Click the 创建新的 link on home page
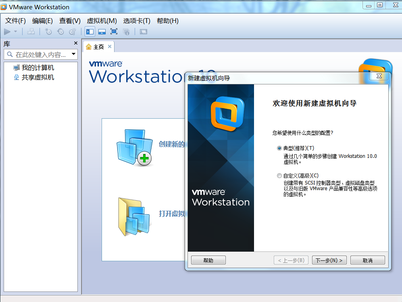Image resolution: width=402 pixels, height=302 pixels. [x=171, y=144]
